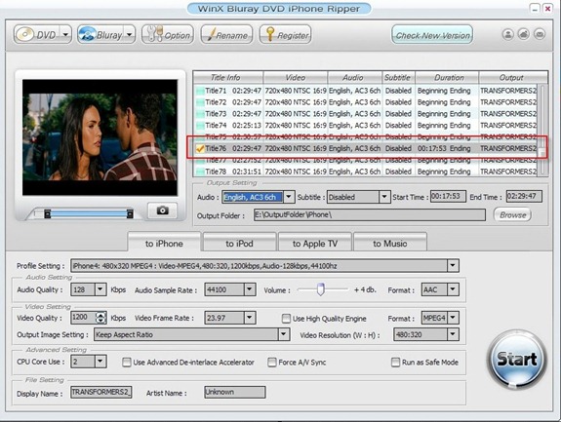Click the user profile round icon
Screen dimensions: 561x422
(x=508, y=34)
